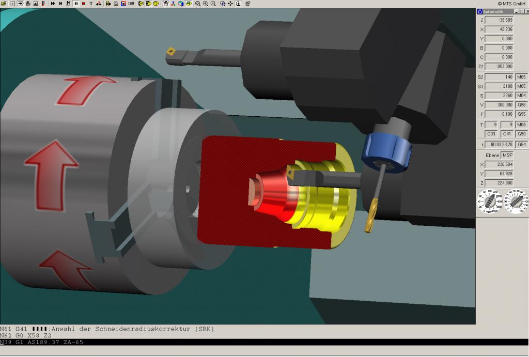The image size is (529, 357).
Task: Click the G54 zero offset box
Action: tap(521, 145)
